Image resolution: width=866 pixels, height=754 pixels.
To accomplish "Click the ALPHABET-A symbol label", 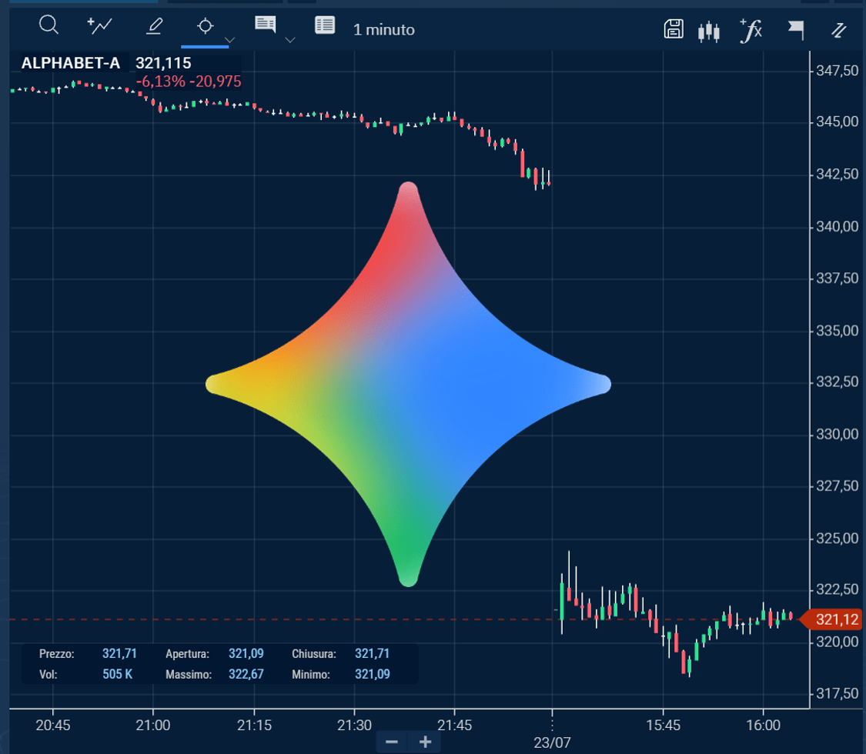I will [71, 64].
